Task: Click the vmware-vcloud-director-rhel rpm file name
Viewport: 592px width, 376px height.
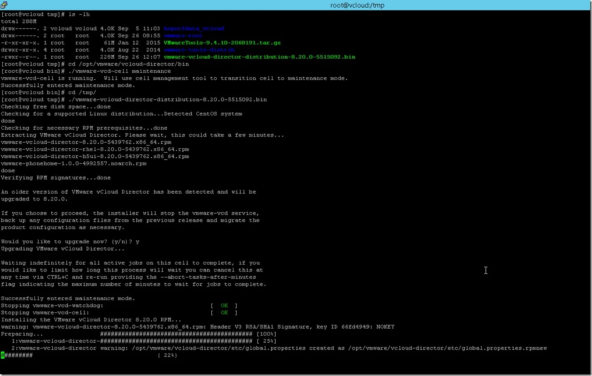Action: click(95, 149)
